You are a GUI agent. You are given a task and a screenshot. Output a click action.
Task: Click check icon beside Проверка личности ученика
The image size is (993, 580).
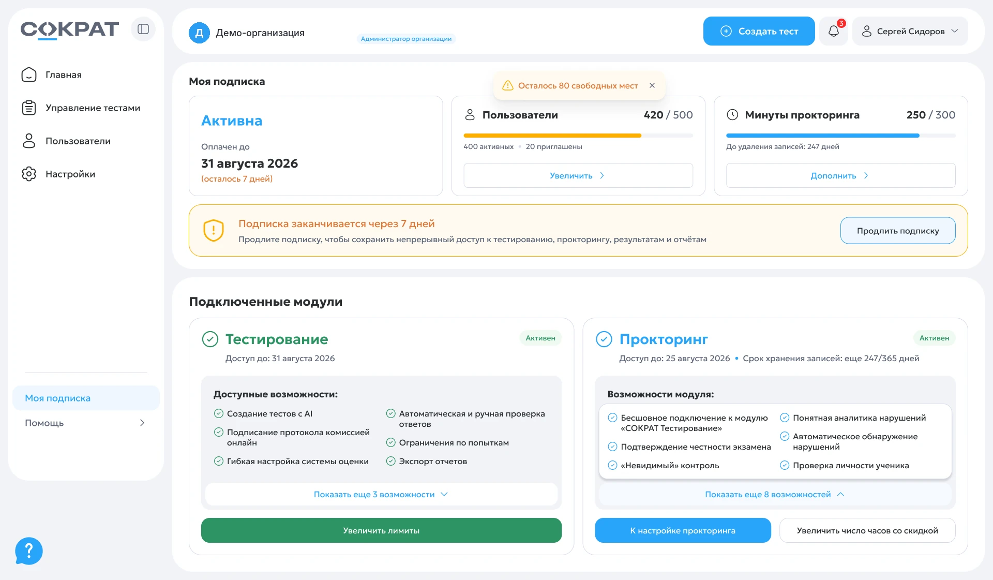pos(785,465)
